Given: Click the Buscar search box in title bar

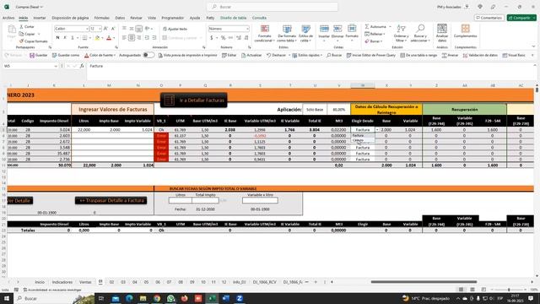Looking at the screenshot, I should [272, 7].
